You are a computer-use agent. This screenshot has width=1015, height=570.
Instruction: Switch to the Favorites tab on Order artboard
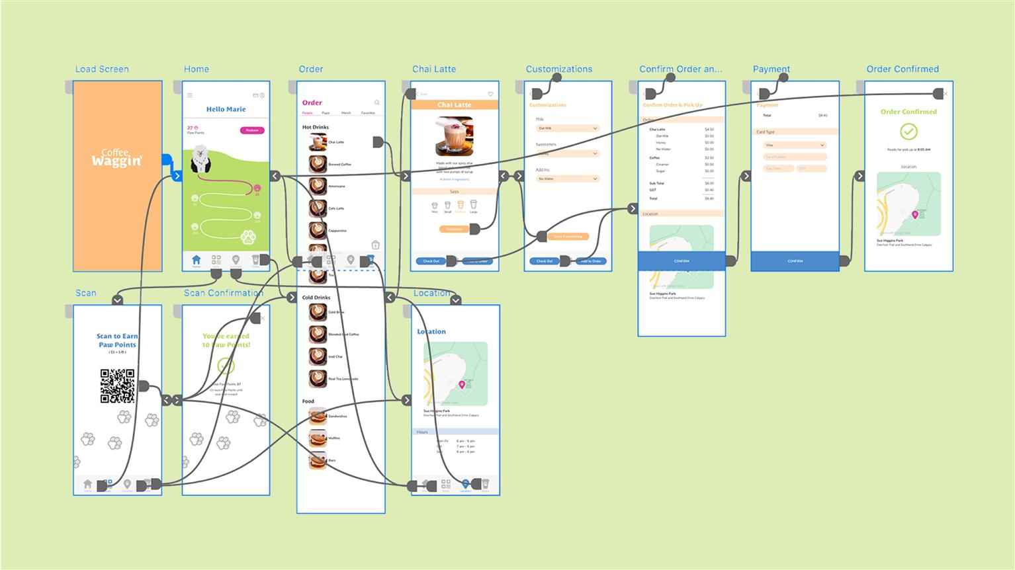(x=368, y=113)
